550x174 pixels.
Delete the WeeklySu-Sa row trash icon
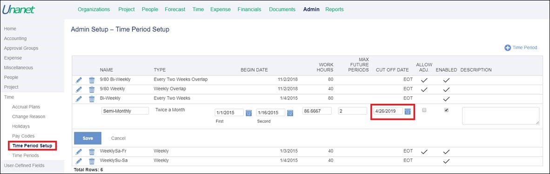coord(92,161)
